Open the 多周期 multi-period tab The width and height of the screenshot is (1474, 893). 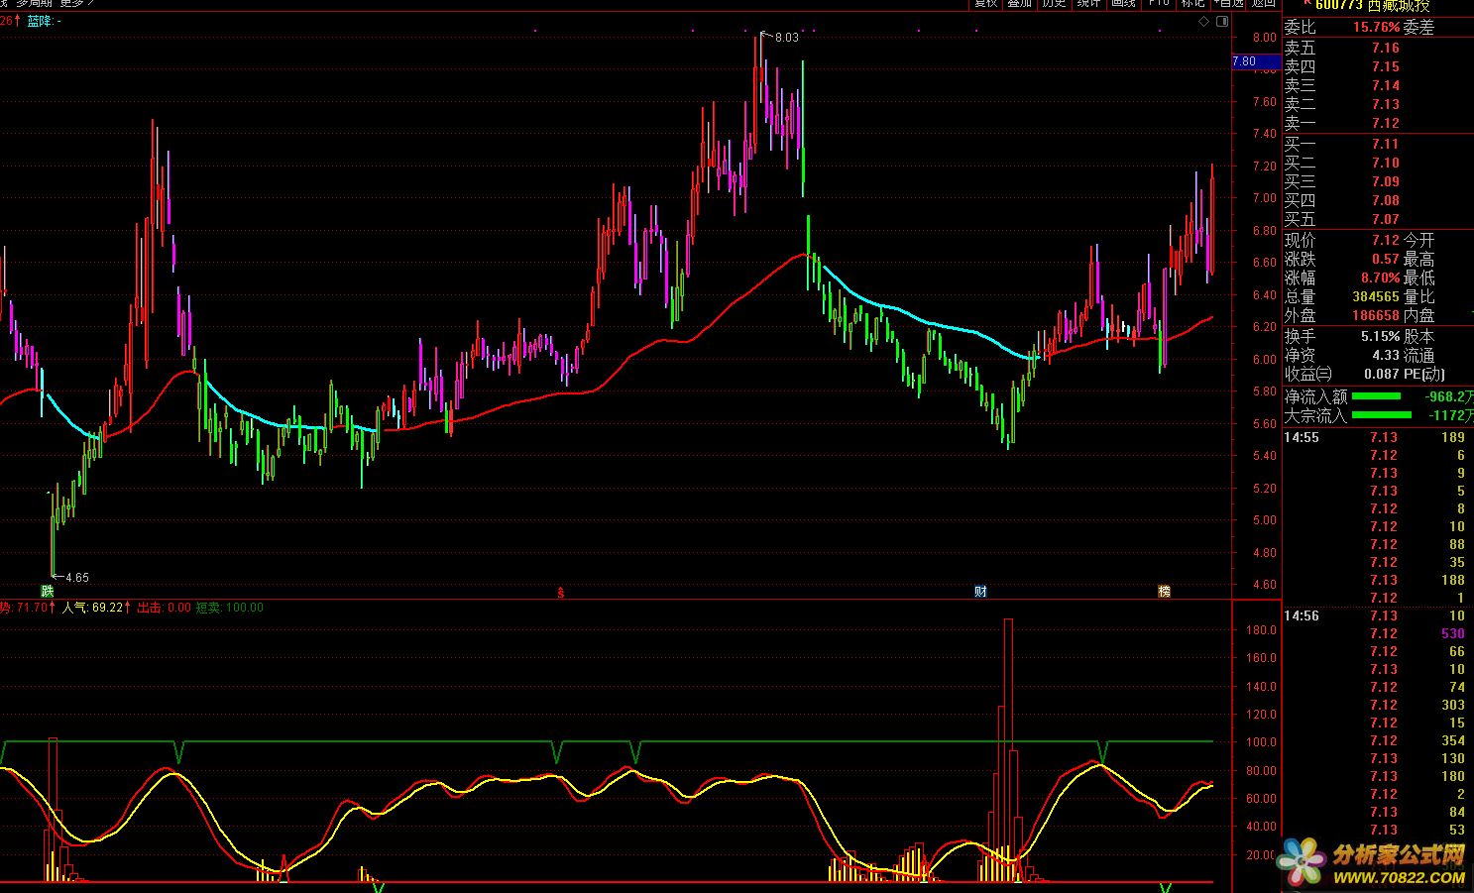pyautogui.click(x=34, y=3)
